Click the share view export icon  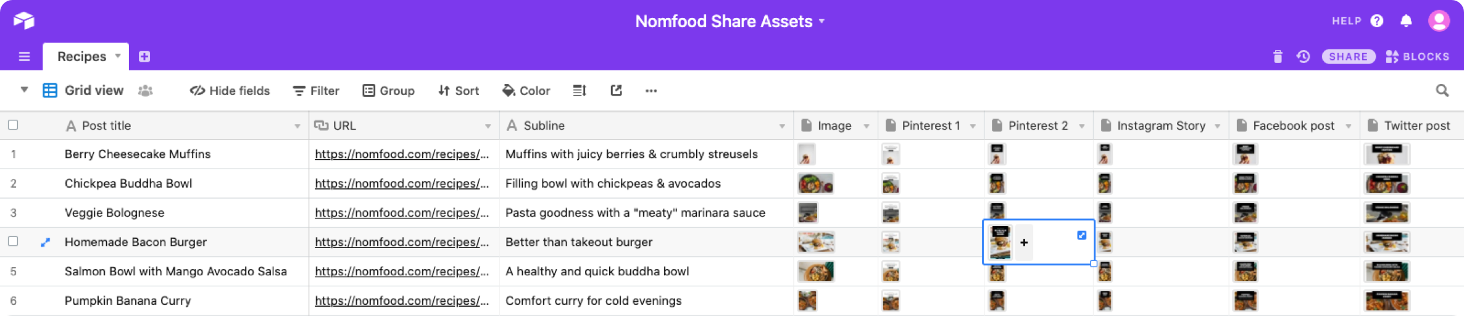(616, 91)
